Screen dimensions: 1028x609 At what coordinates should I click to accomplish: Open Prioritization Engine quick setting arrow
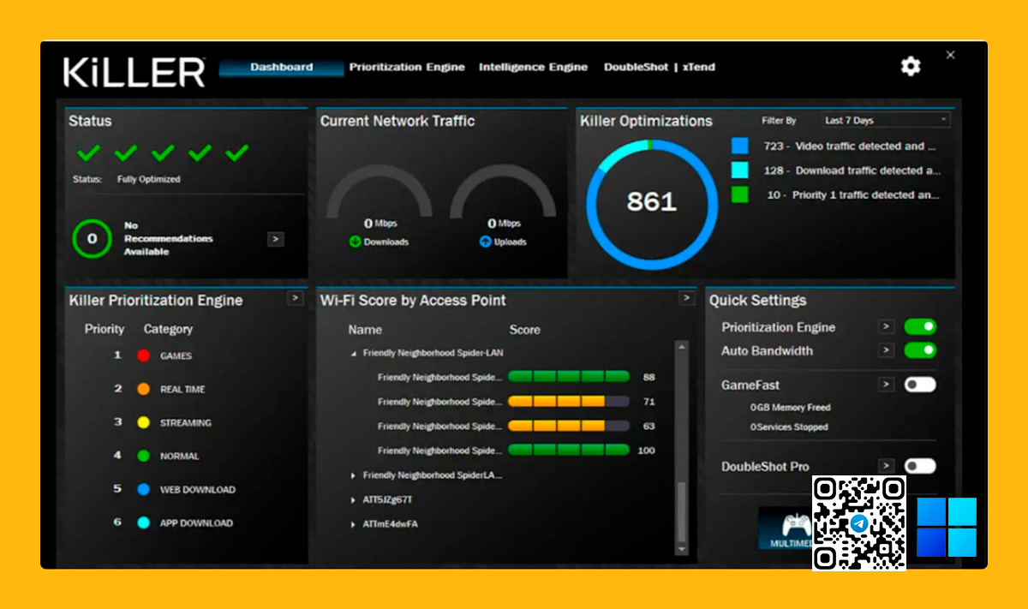coord(887,326)
